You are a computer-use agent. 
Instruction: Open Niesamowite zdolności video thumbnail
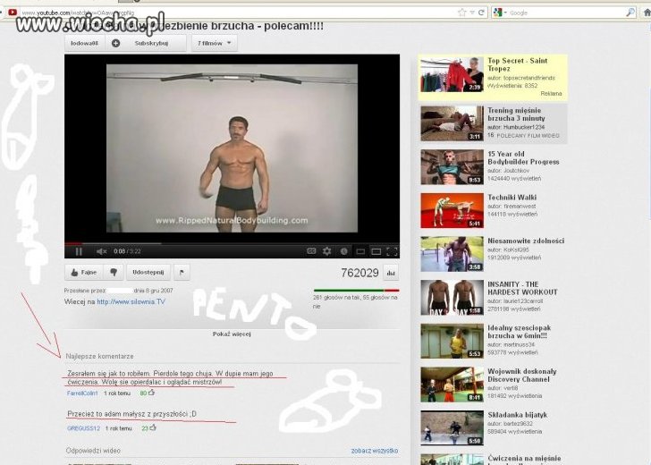pyautogui.click(x=452, y=254)
